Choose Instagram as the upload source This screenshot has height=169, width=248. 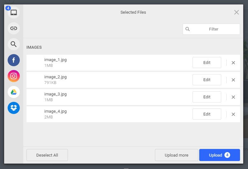click(14, 76)
